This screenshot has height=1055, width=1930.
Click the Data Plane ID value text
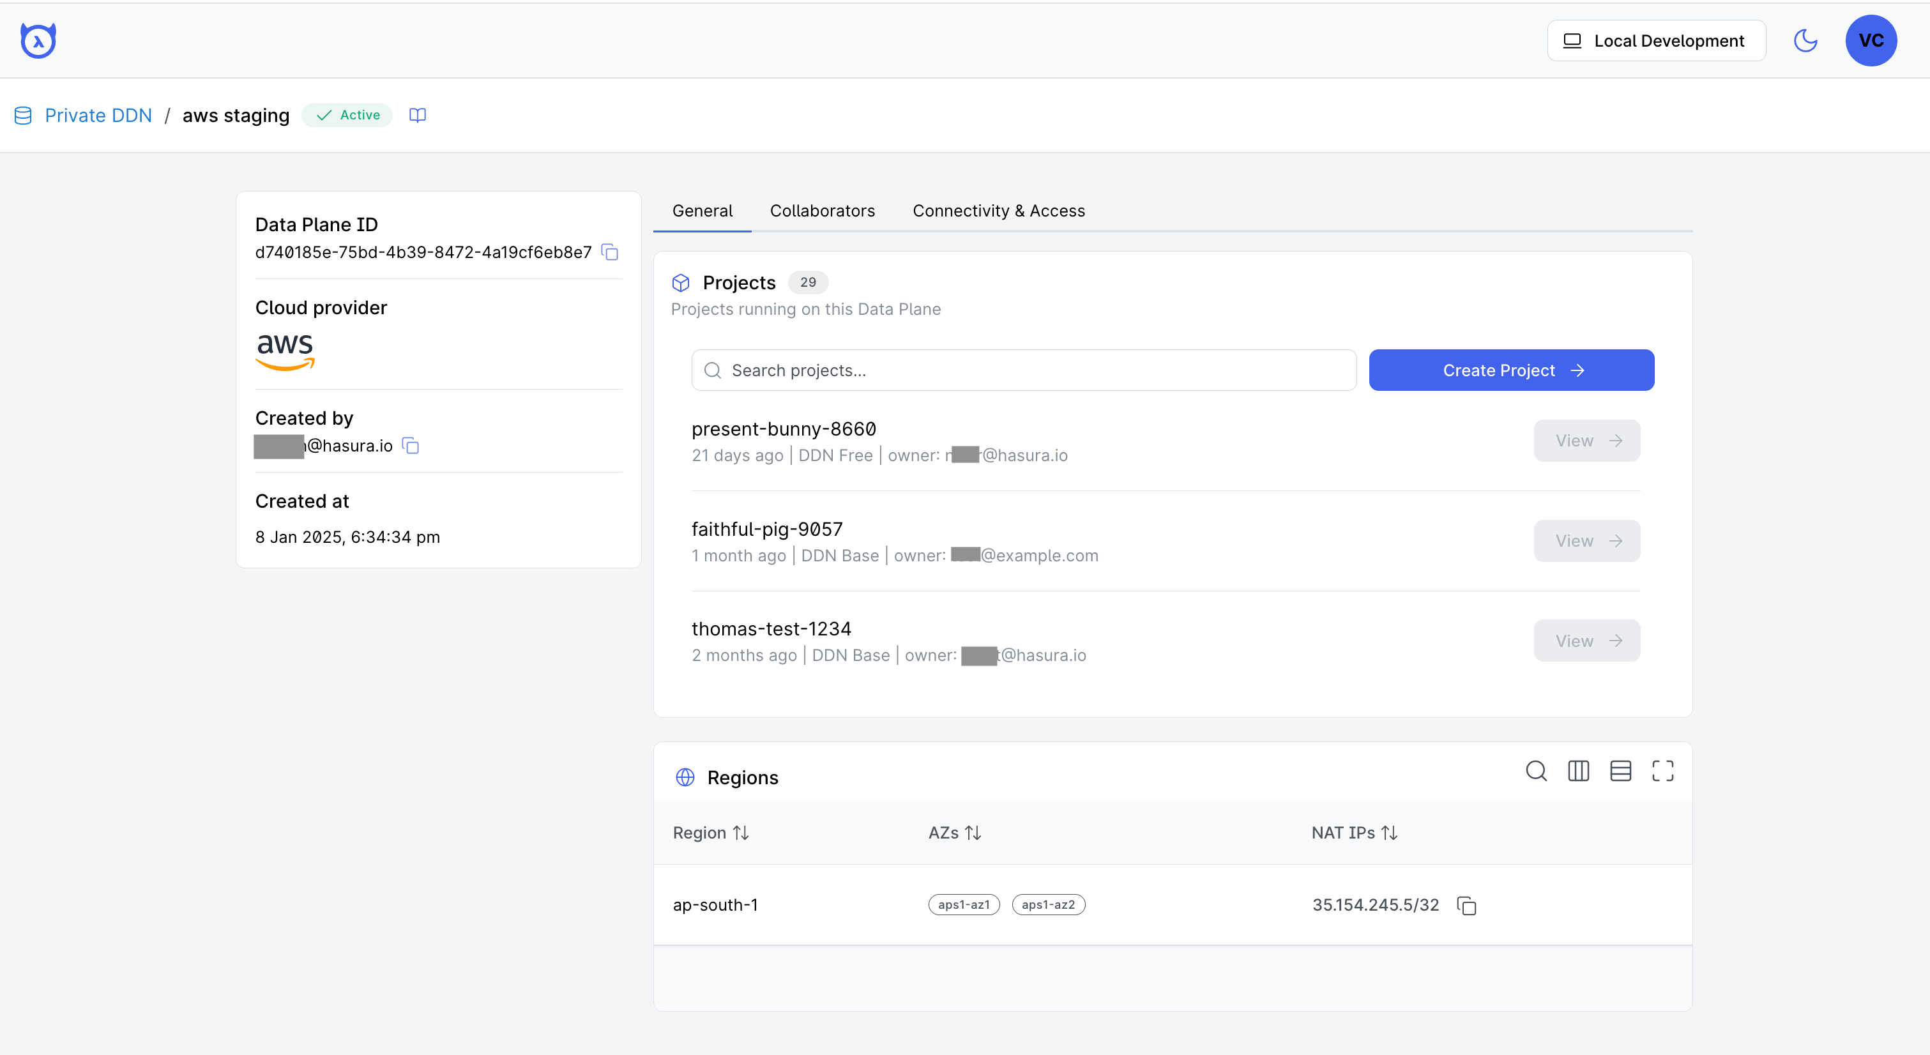click(x=423, y=252)
